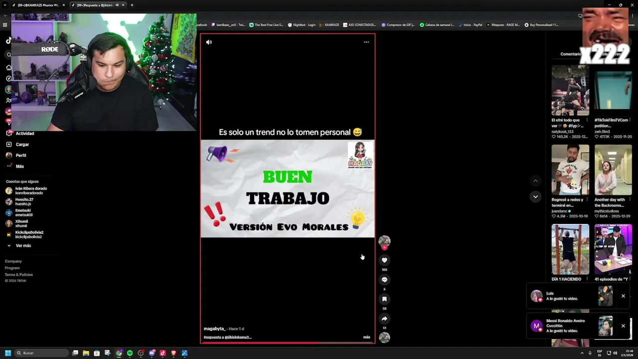The height and width of the screenshot is (359, 638).
Task: Dismiss the Luis like notification
Action: (x=623, y=296)
